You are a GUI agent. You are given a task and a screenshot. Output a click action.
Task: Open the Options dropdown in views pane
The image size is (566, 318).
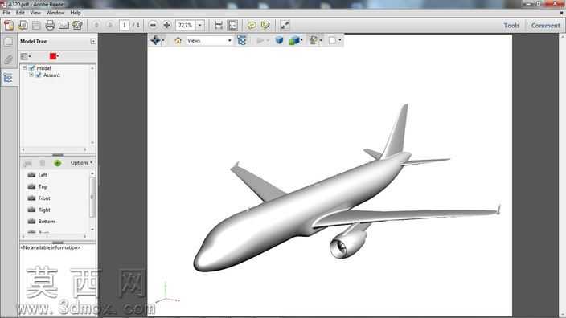(x=81, y=163)
